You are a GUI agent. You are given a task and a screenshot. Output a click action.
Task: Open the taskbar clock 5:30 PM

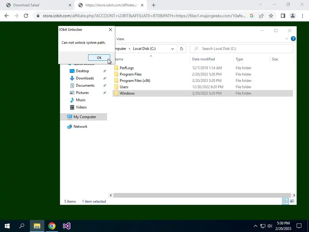283,226
